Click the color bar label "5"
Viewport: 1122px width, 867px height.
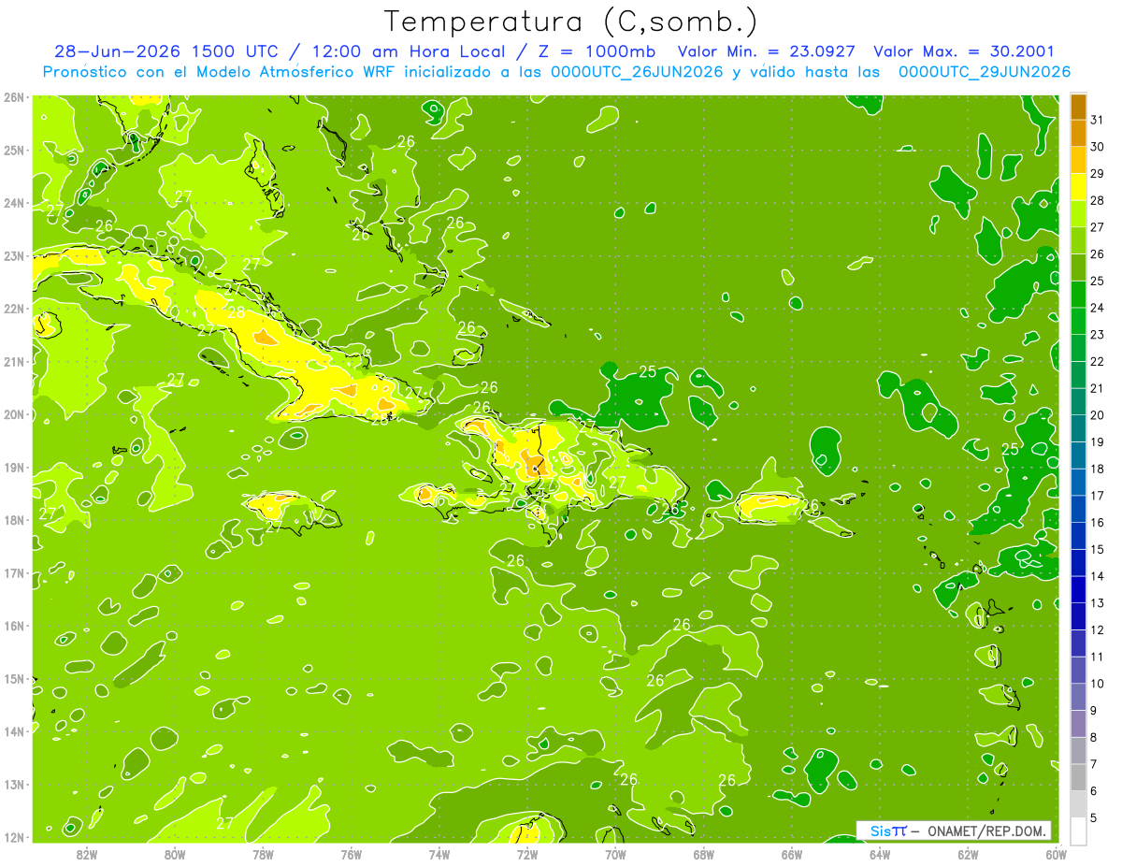tap(1093, 818)
